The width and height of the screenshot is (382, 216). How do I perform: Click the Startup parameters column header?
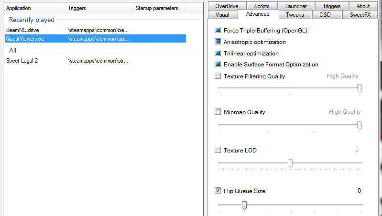[157, 8]
